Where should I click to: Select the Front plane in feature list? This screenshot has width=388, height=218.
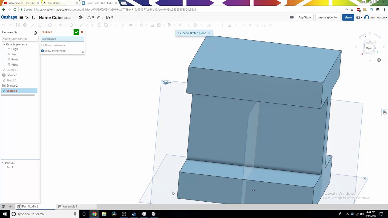click(x=15, y=59)
